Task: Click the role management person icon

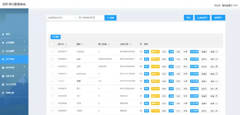Action: pyautogui.click(x=3, y=51)
